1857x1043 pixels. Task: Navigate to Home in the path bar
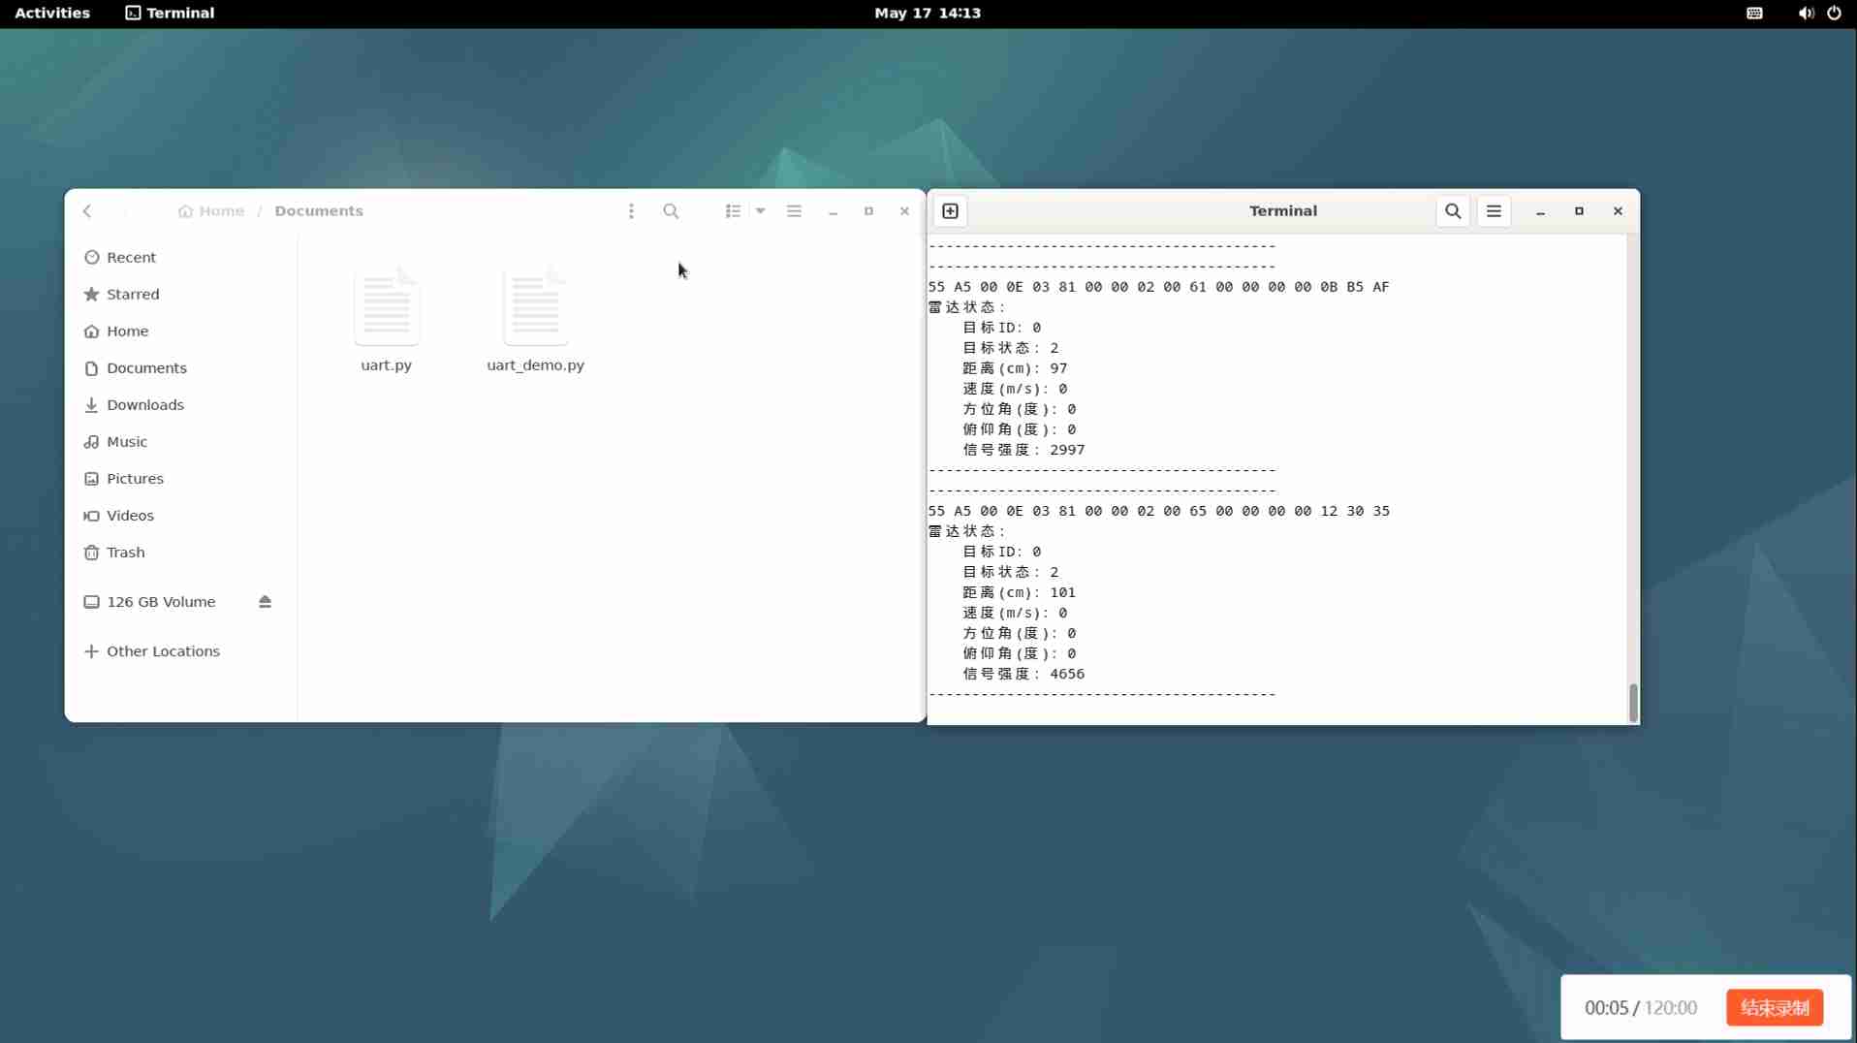coord(212,211)
